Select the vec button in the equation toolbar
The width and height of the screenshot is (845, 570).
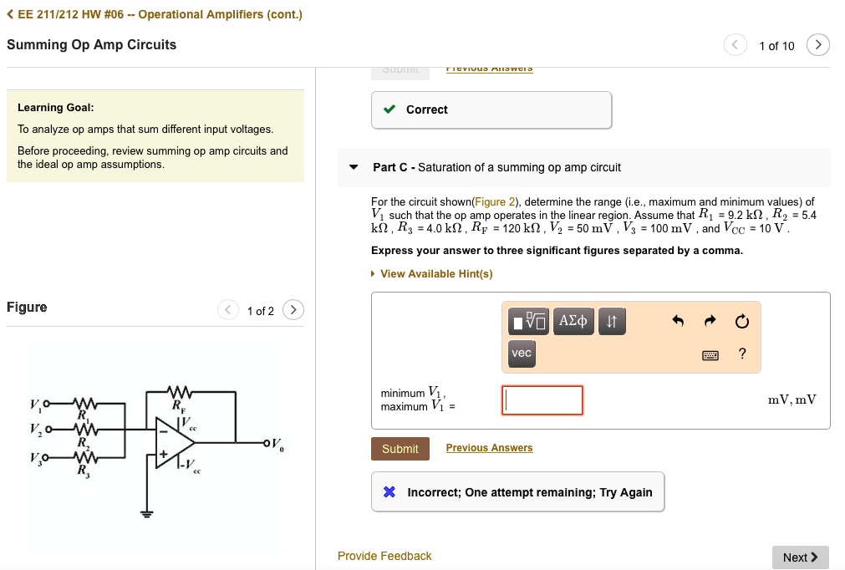(521, 354)
